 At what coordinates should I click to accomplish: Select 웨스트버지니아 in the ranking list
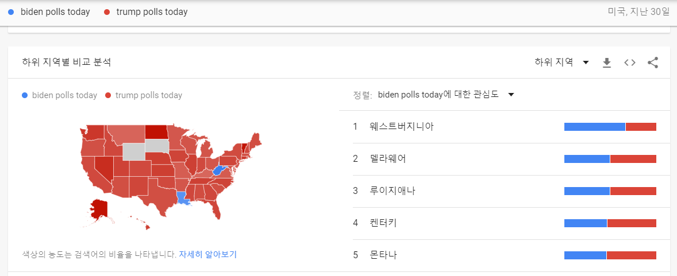402,127
